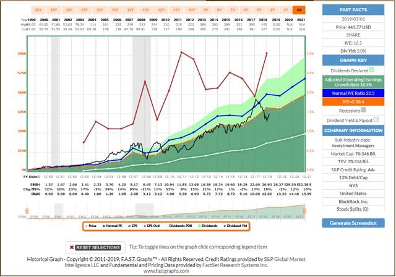Image resolution: width=396 pixels, height=277 pixels.
Task: Click the United States country row
Action: coord(353,194)
